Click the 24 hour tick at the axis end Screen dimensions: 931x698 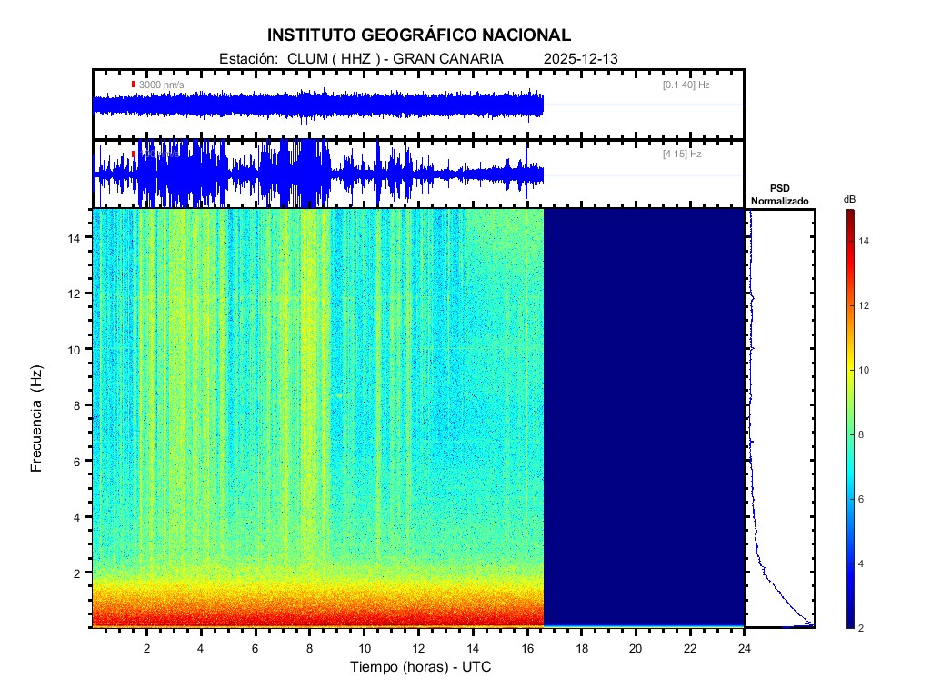tap(745, 648)
